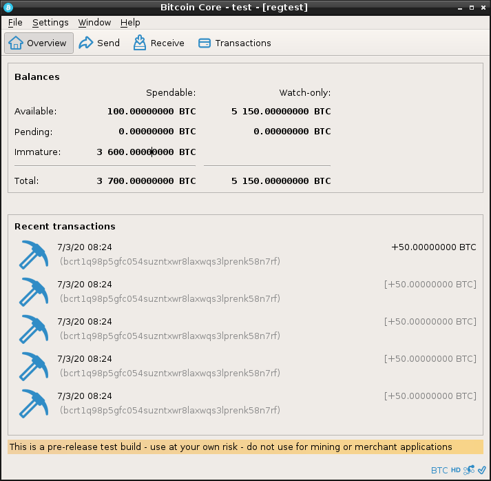Open the Overview tab
491x481 pixels.
click(x=39, y=43)
